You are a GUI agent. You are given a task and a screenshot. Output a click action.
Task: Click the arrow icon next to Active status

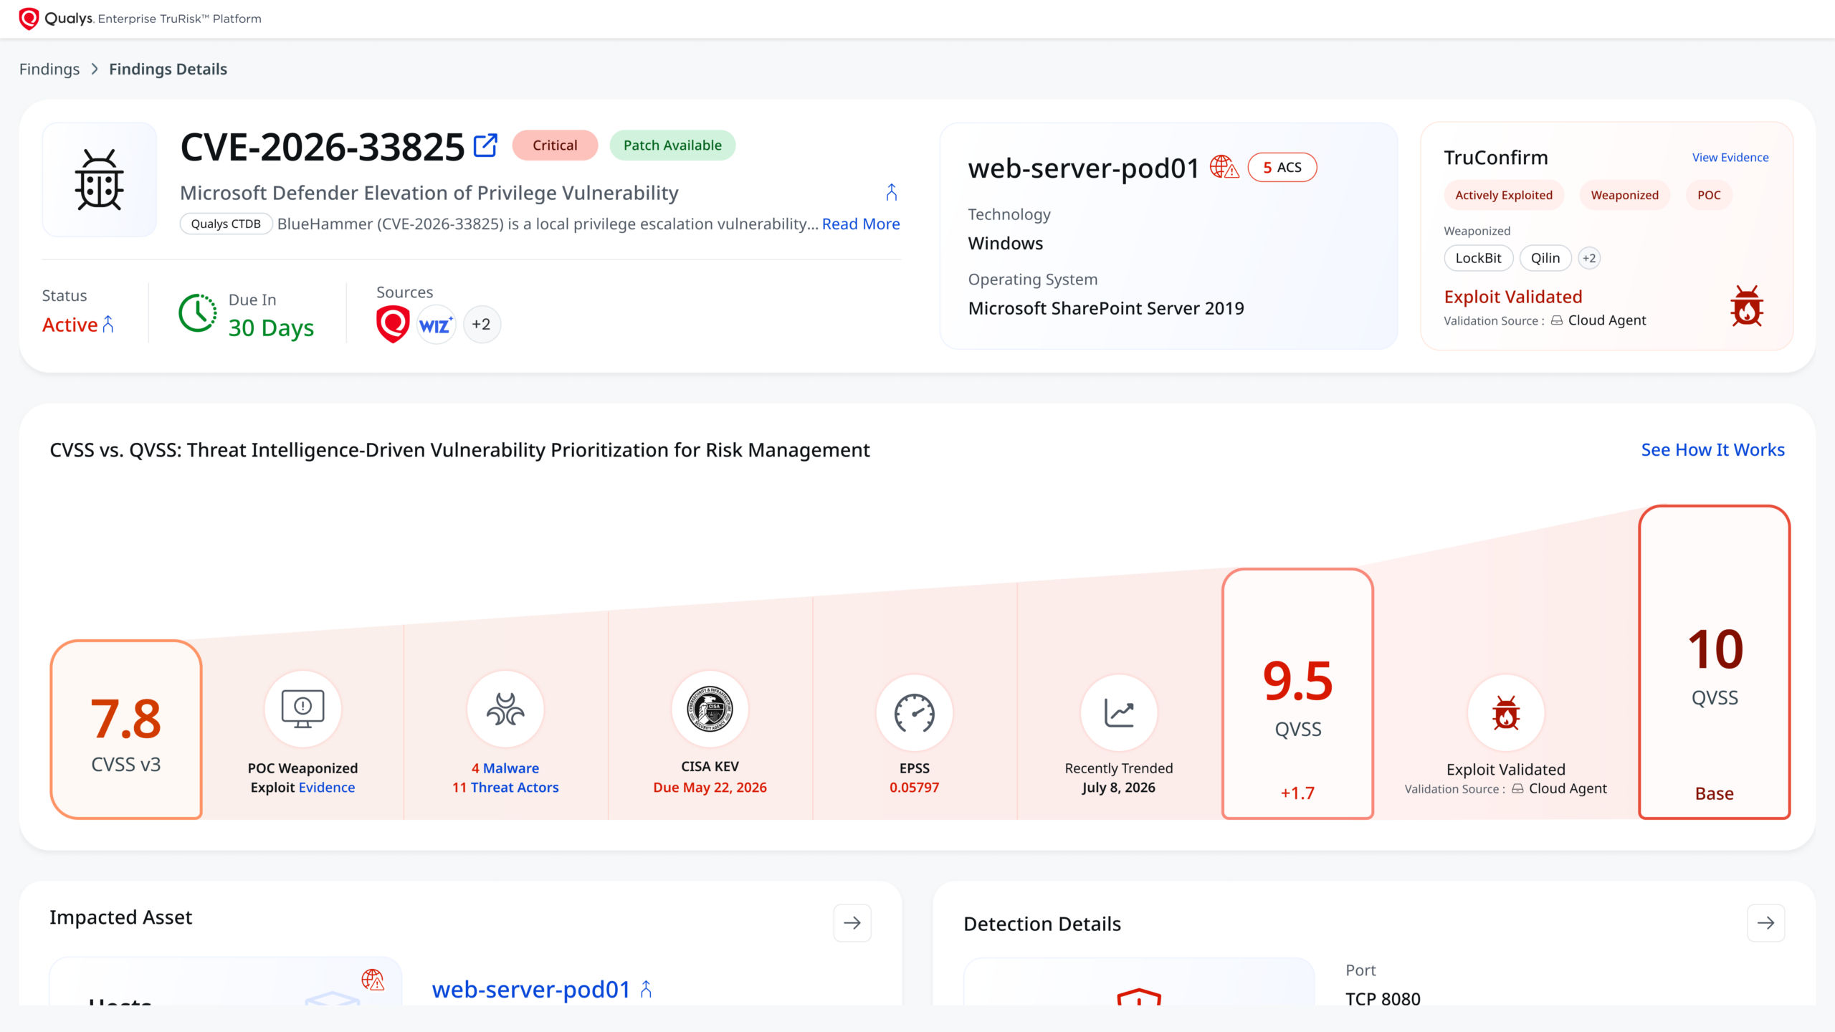(108, 325)
